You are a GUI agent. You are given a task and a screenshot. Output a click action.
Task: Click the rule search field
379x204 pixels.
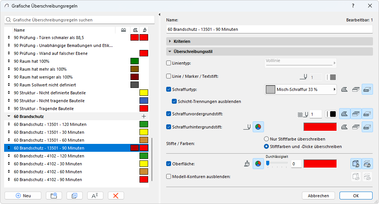[x=79, y=20]
